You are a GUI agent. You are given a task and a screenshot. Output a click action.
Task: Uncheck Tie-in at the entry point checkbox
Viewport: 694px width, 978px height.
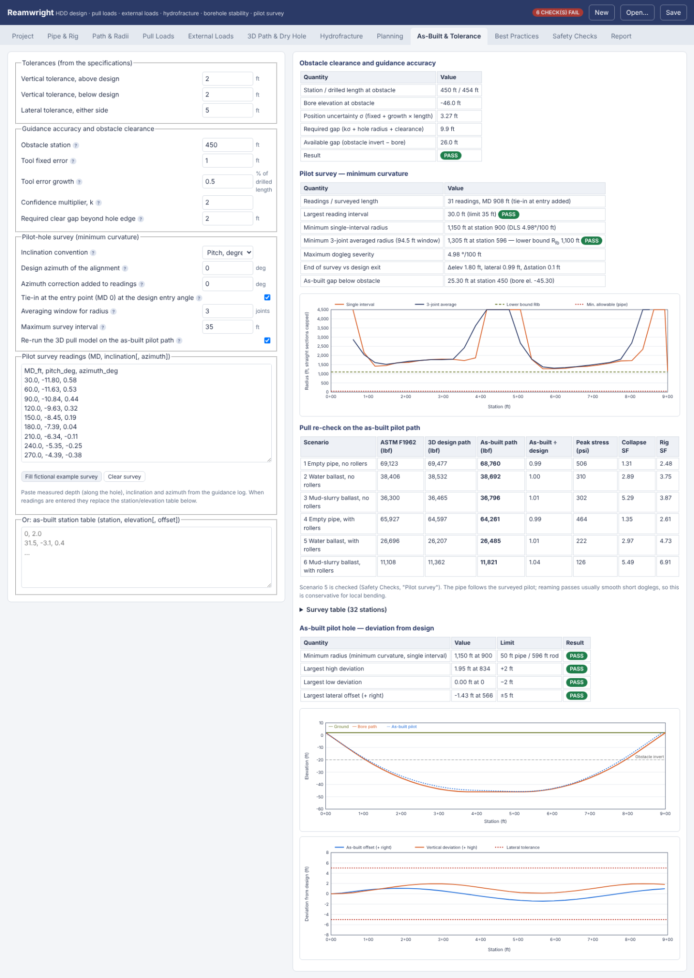click(x=267, y=298)
